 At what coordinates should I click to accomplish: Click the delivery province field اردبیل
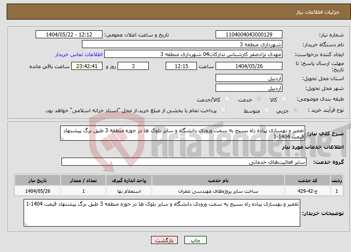pos(249,78)
